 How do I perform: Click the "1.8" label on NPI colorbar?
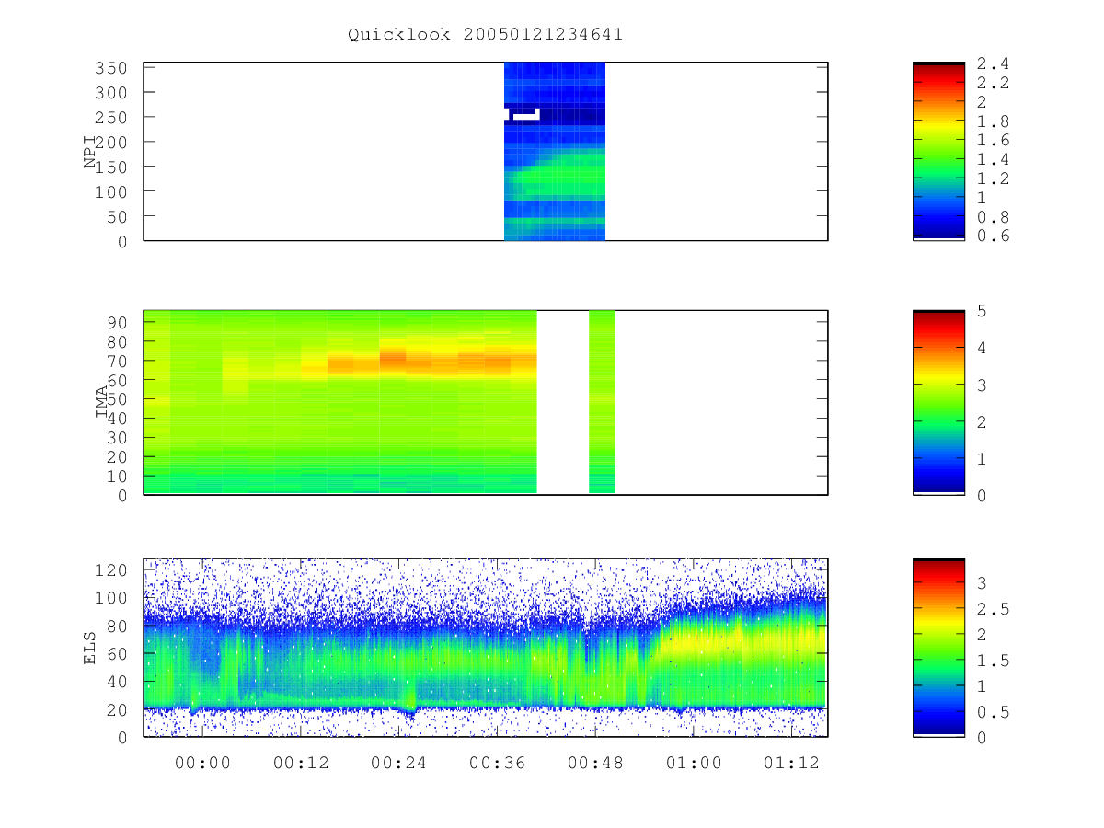[993, 121]
